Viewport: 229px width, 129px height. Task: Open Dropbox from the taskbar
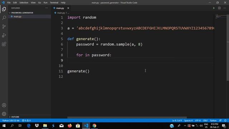(37, 126)
